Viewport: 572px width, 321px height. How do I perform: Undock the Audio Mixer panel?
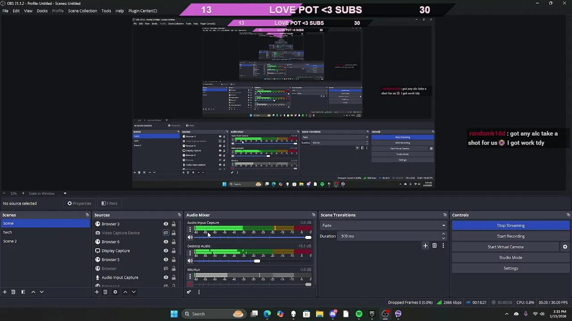coord(313,215)
